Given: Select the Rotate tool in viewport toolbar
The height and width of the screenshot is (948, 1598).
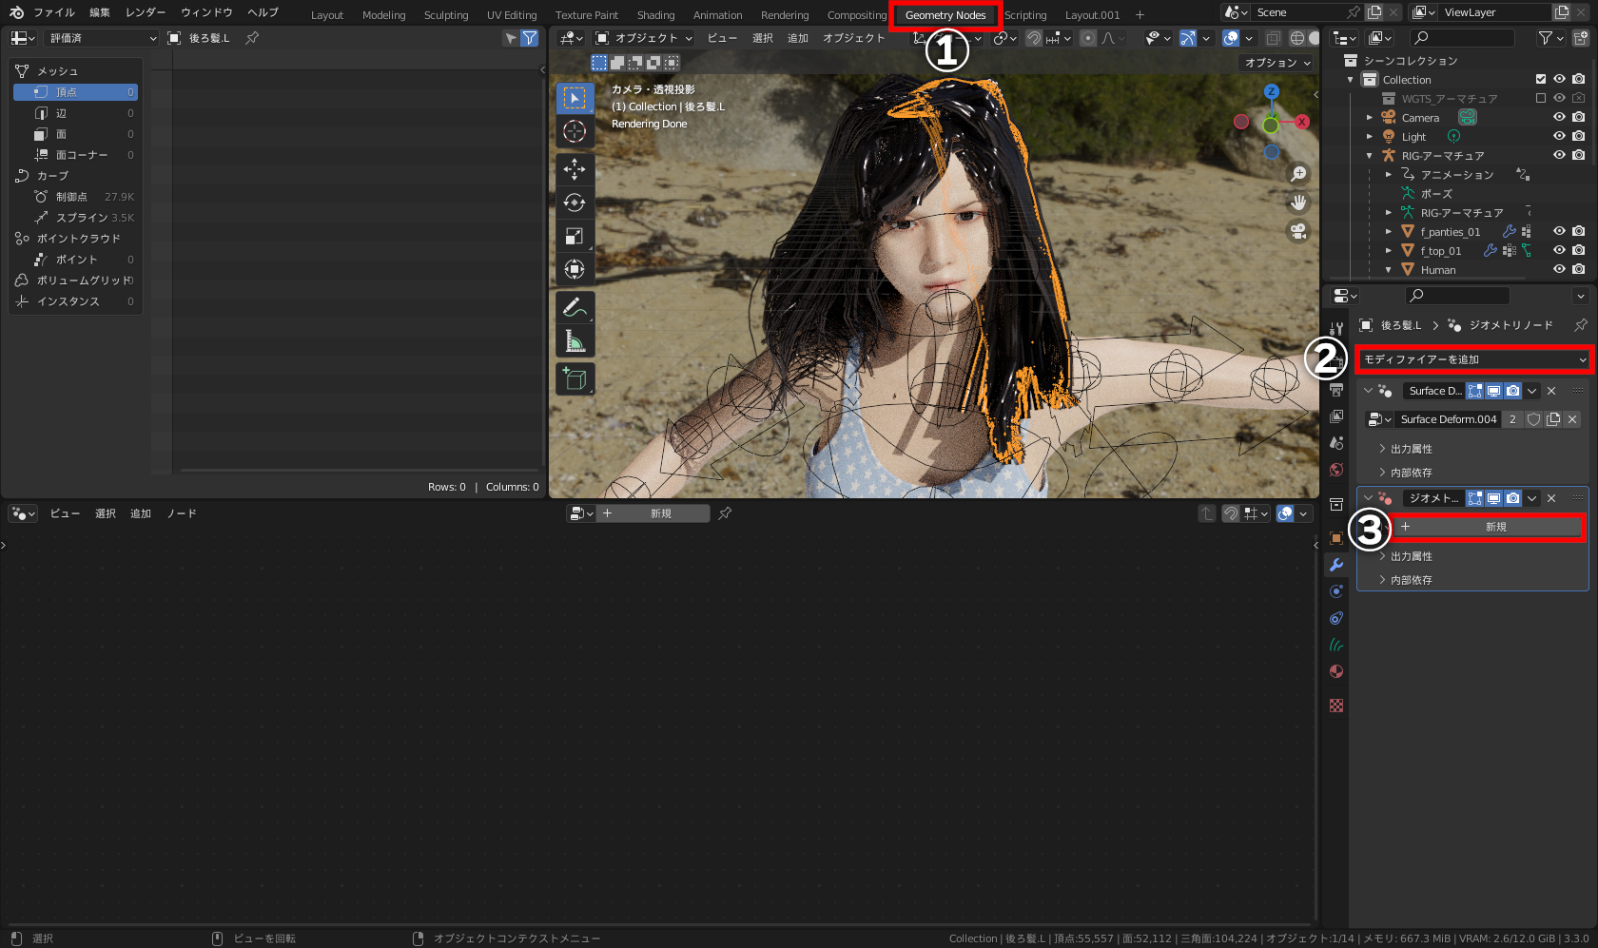Looking at the screenshot, I should (575, 203).
